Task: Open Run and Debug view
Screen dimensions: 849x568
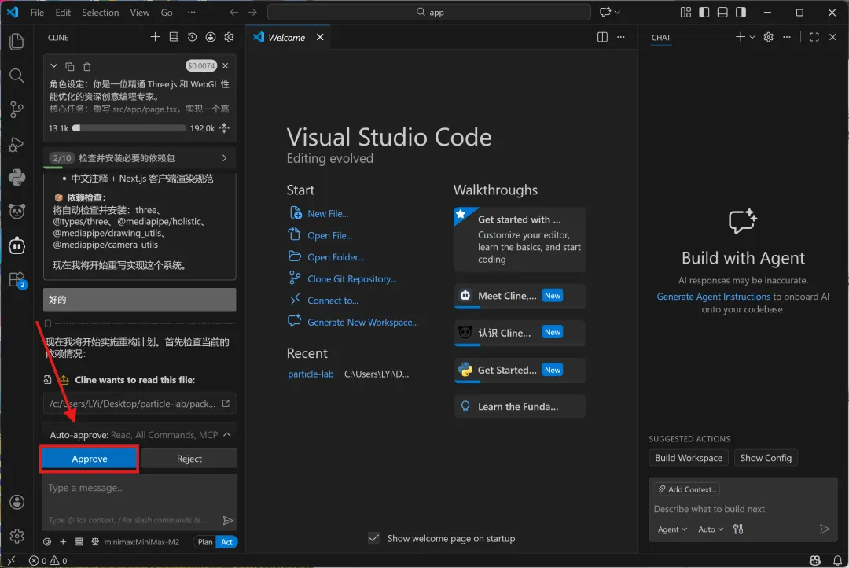Action: (17, 144)
